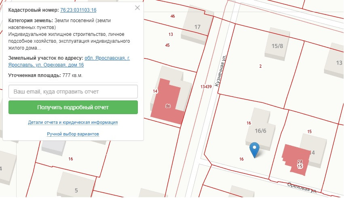Open Детали отчета и юридическая информация link
Viewport: 344px width, 198px height.
73,122
